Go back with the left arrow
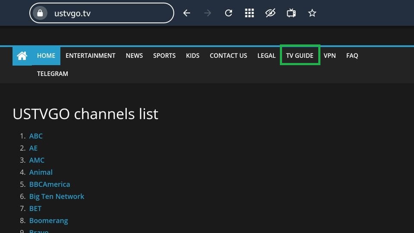This screenshot has width=414, height=233. (187, 13)
